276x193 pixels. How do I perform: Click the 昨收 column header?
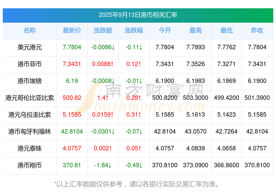pos(257,30)
